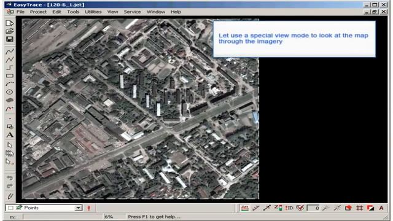Select the zigzag polyline tool
Viewport: 393px width, 221px height.
tap(10, 60)
